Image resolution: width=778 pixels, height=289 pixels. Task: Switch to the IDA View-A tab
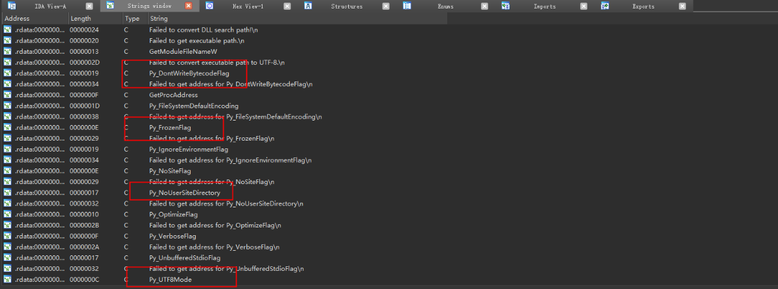51,6
